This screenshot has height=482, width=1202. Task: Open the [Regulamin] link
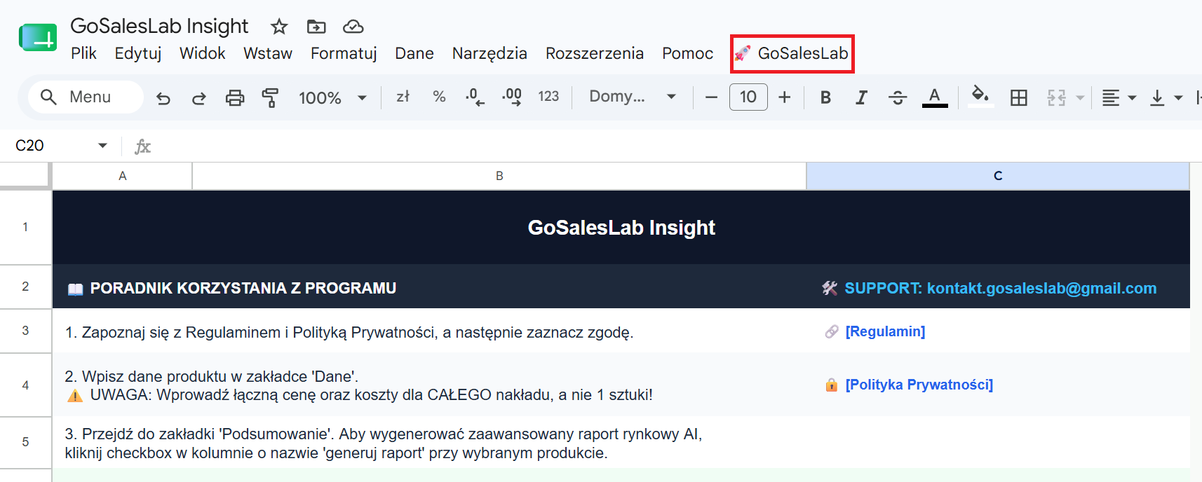pos(885,331)
